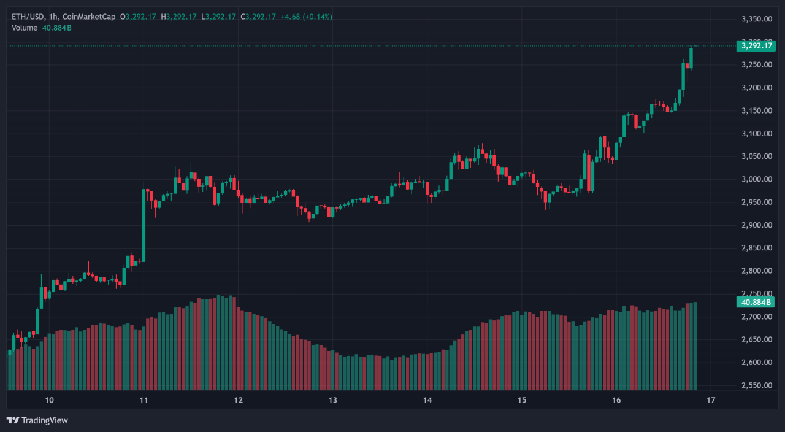Click the 2,550.00 price axis label
Viewport: 785px width, 432px height.
click(x=756, y=385)
